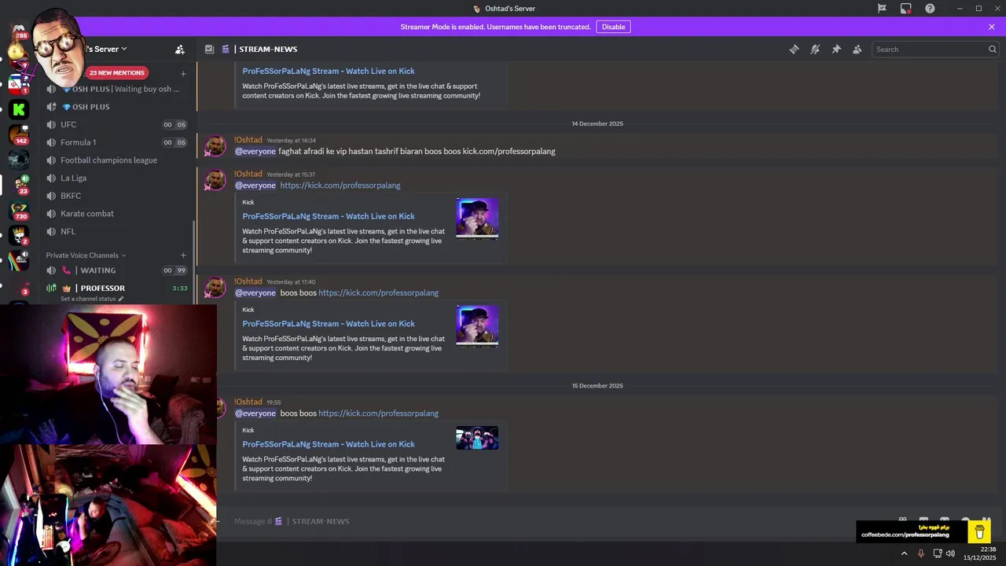
Task: Disable Streamer Mode from the banner
Action: [613, 27]
